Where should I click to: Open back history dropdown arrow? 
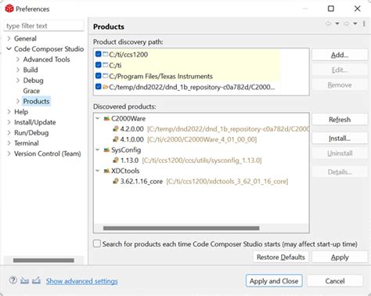pyautogui.click(x=337, y=23)
